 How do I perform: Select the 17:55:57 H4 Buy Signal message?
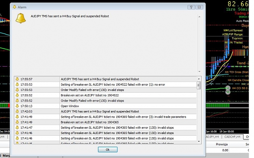[x=100, y=79]
